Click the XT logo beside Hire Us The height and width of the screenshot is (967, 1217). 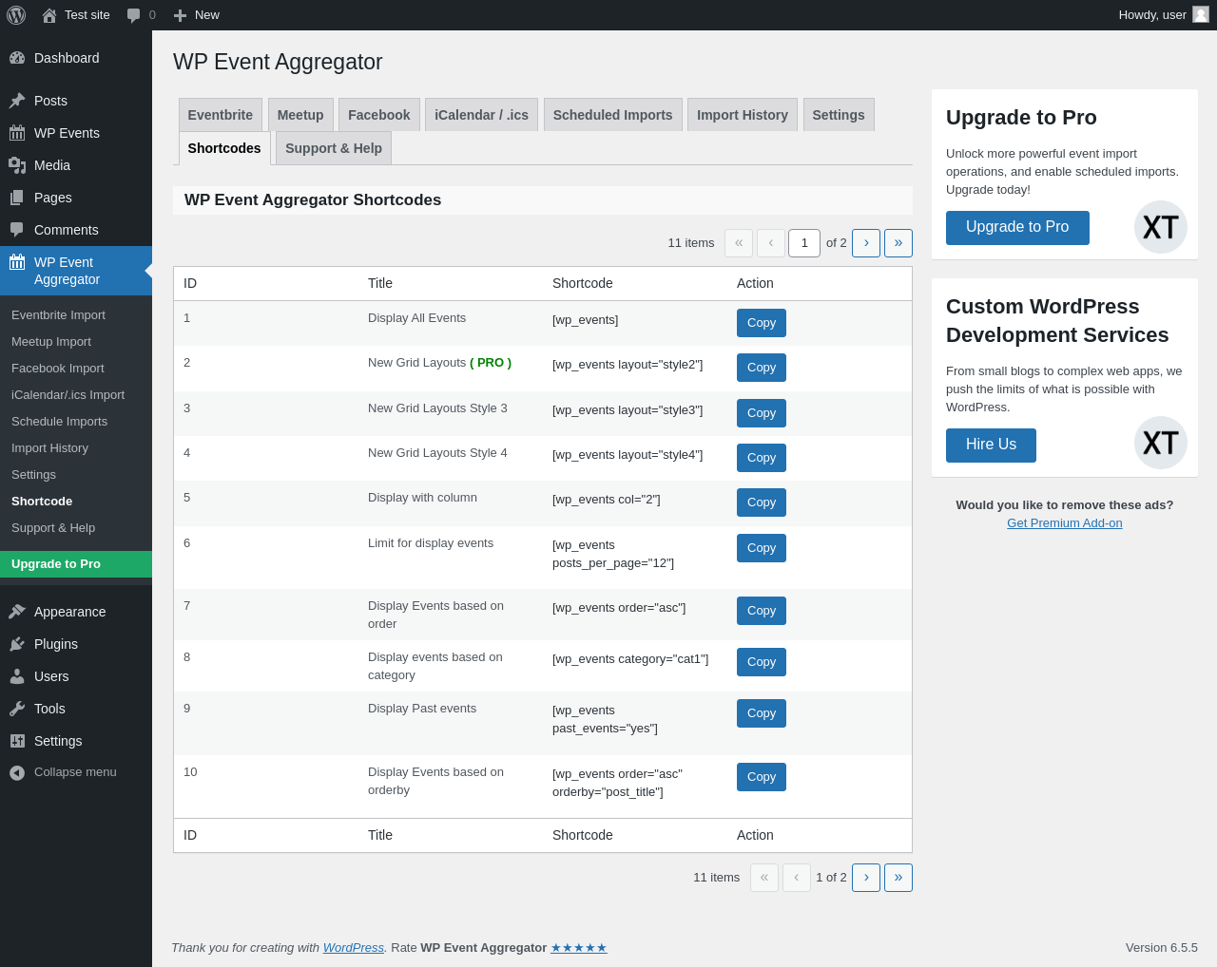pos(1161,443)
